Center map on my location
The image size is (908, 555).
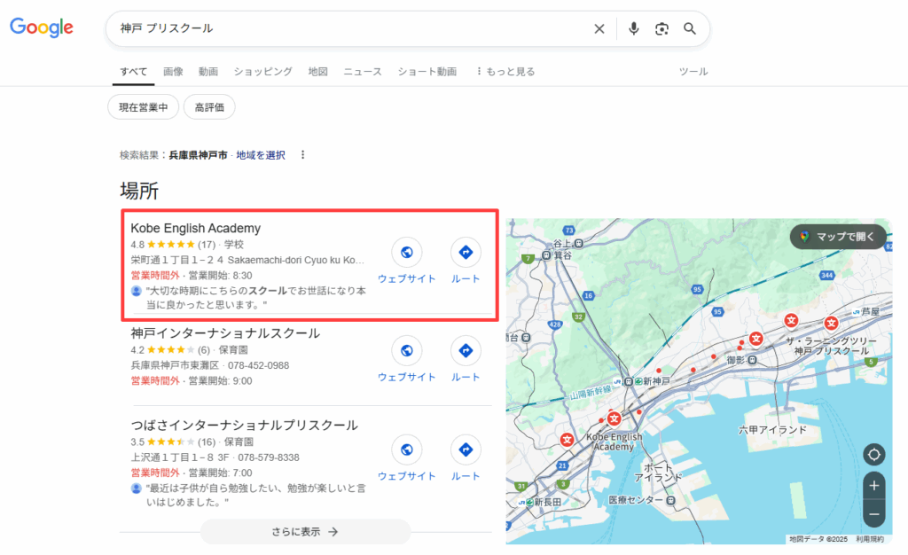click(x=873, y=455)
